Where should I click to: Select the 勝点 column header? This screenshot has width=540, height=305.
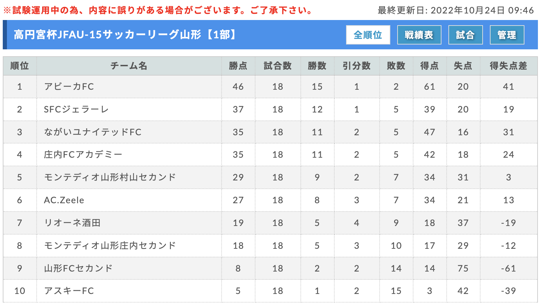click(238, 66)
